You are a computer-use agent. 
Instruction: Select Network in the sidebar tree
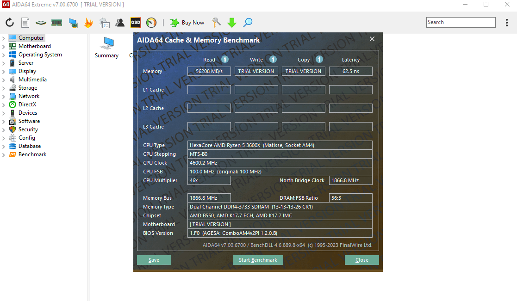(x=29, y=96)
